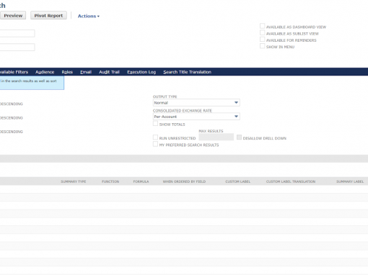This screenshot has width=368, height=275.
Task: View the Audit Trail tab
Action: 109,72
